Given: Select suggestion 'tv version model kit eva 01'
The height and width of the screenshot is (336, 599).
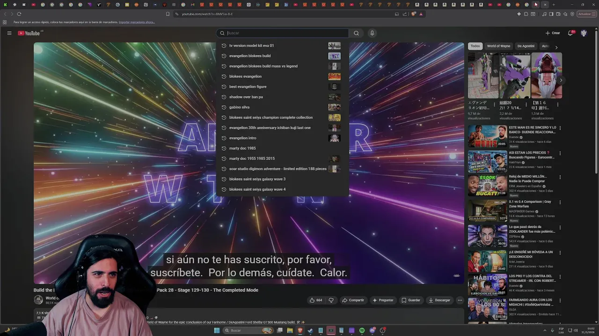Looking at the screenshot, I should [x=283, y=46].
